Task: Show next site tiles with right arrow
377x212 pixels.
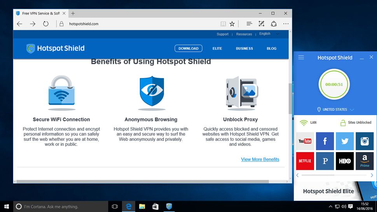Action: click(372, 175)
